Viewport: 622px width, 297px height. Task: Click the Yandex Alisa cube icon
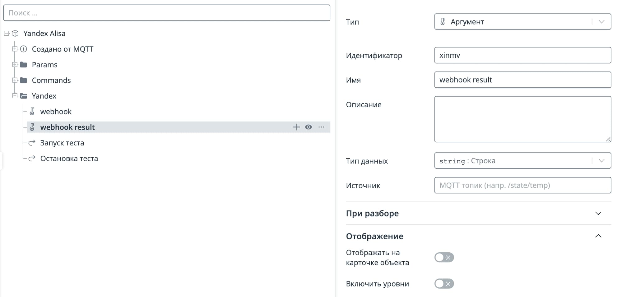(x=15, y=33)
